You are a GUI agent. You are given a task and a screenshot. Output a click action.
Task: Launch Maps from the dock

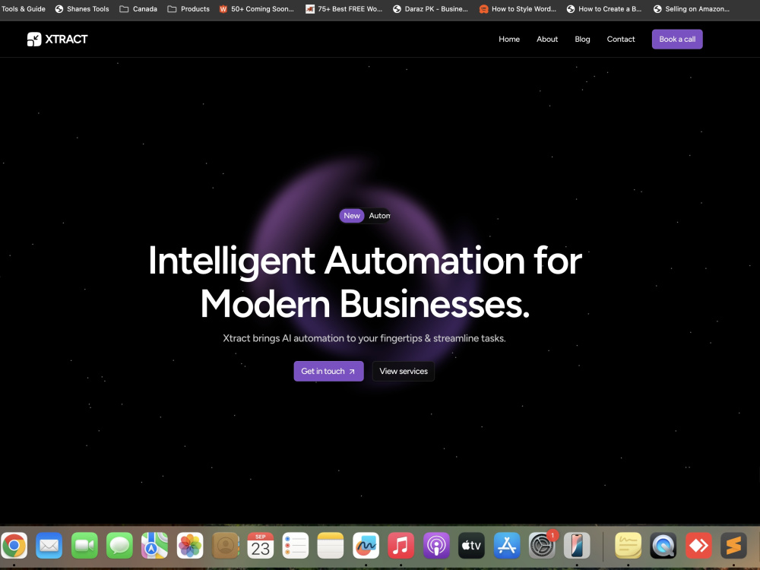pyautogui.click(x=154, y=545)
